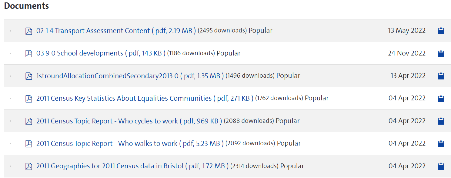Click PDF icon beside 1stroundAllocationCombinedSecondary2013
The image size is (451, 178).
click(29, 76)
